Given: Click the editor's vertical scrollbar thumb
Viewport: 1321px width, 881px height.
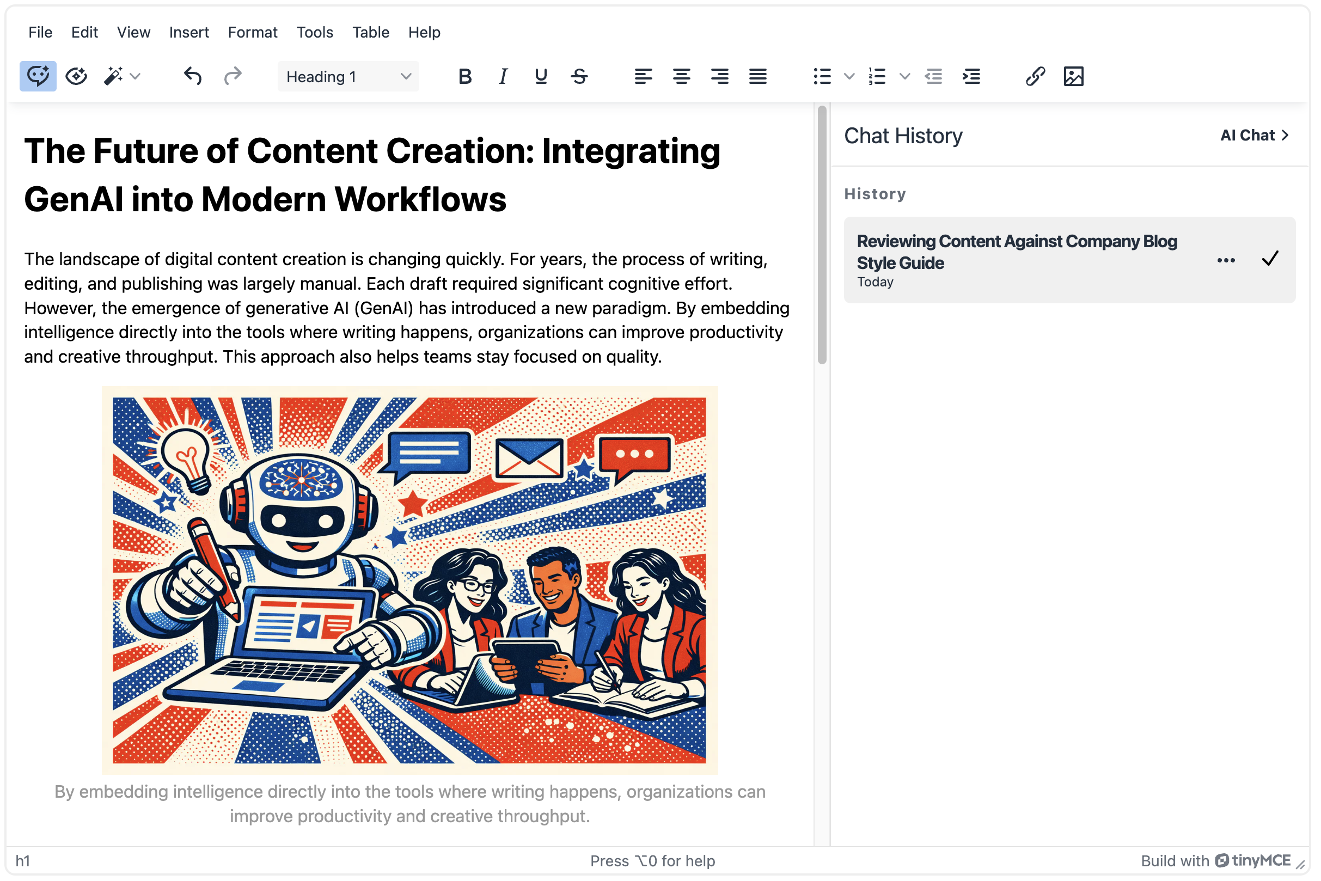Looking at the screenshot, I should pyautogui.click(x=822, y=236).
